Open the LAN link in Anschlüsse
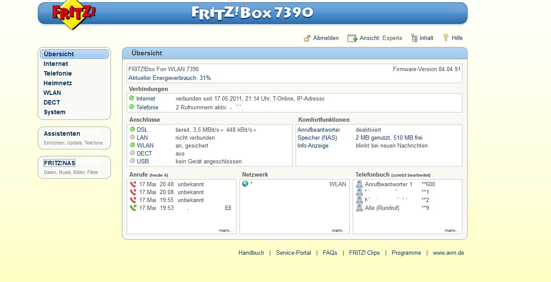Screen dimensions: 551x282 point(143,137)
